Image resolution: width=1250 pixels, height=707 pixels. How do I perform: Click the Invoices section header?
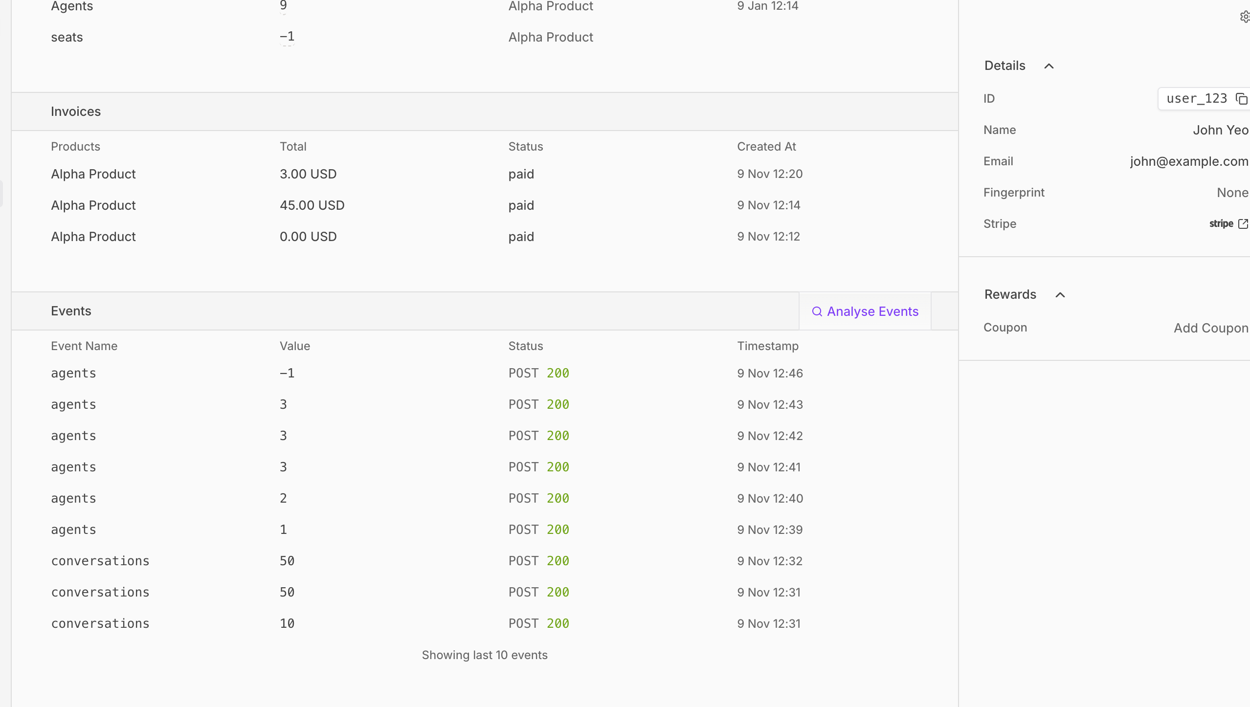76,111
